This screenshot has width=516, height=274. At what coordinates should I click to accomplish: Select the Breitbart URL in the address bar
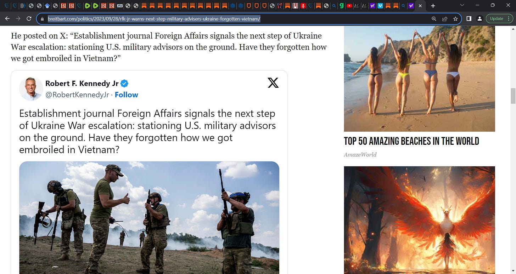(154, 19)
